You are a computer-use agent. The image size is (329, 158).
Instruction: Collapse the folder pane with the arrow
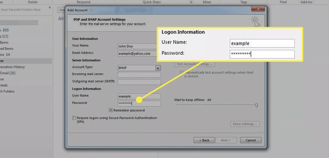coord(50,8)
